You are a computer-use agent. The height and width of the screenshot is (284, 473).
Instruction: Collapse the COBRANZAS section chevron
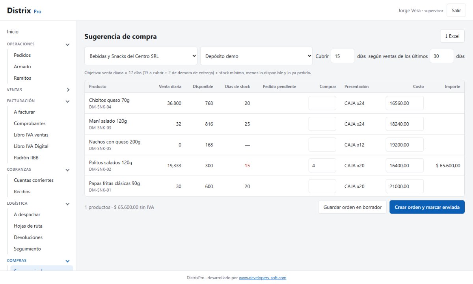point(67,170)
